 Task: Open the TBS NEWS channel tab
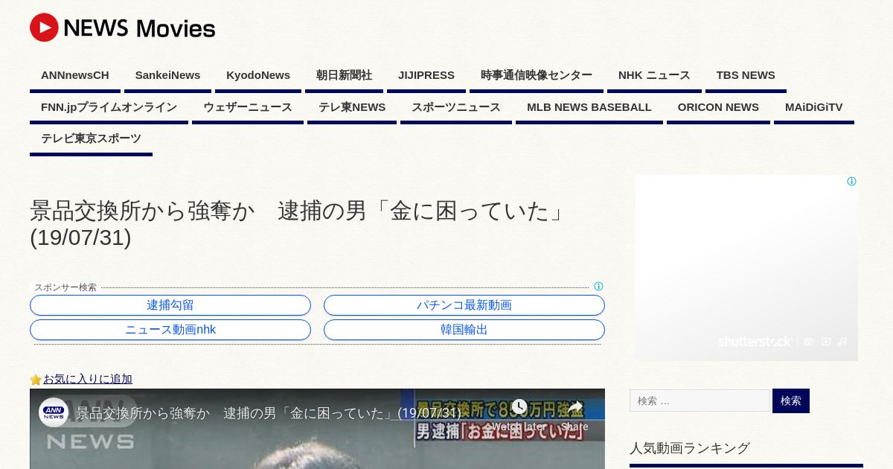(x=746, y=75)
